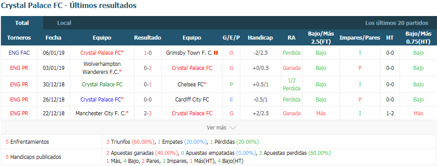The width and height of the screenshot is (437, 166).
Task: Open Manchester City F. C. team link
Action: [x=102, y=113]
